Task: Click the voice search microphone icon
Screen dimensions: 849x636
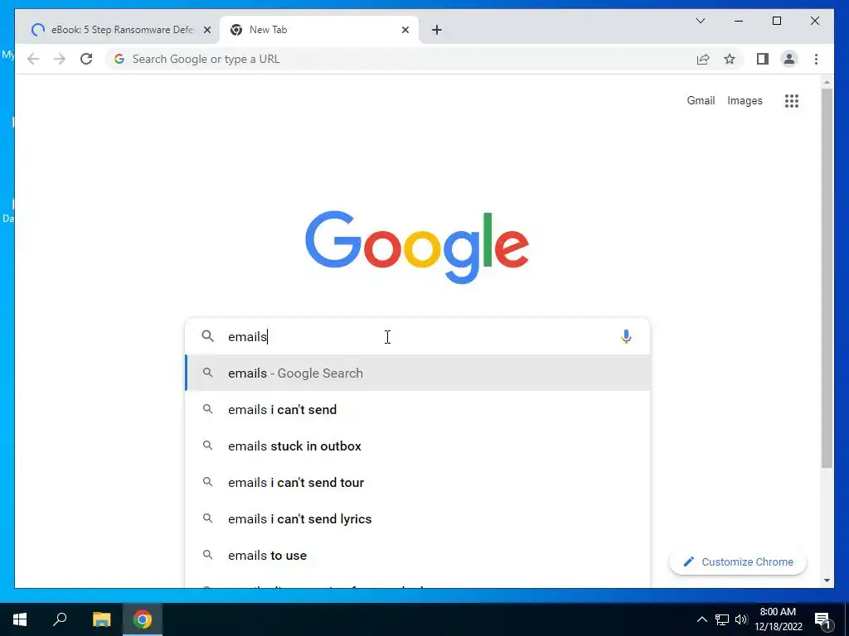Action: tap(626, 336)
